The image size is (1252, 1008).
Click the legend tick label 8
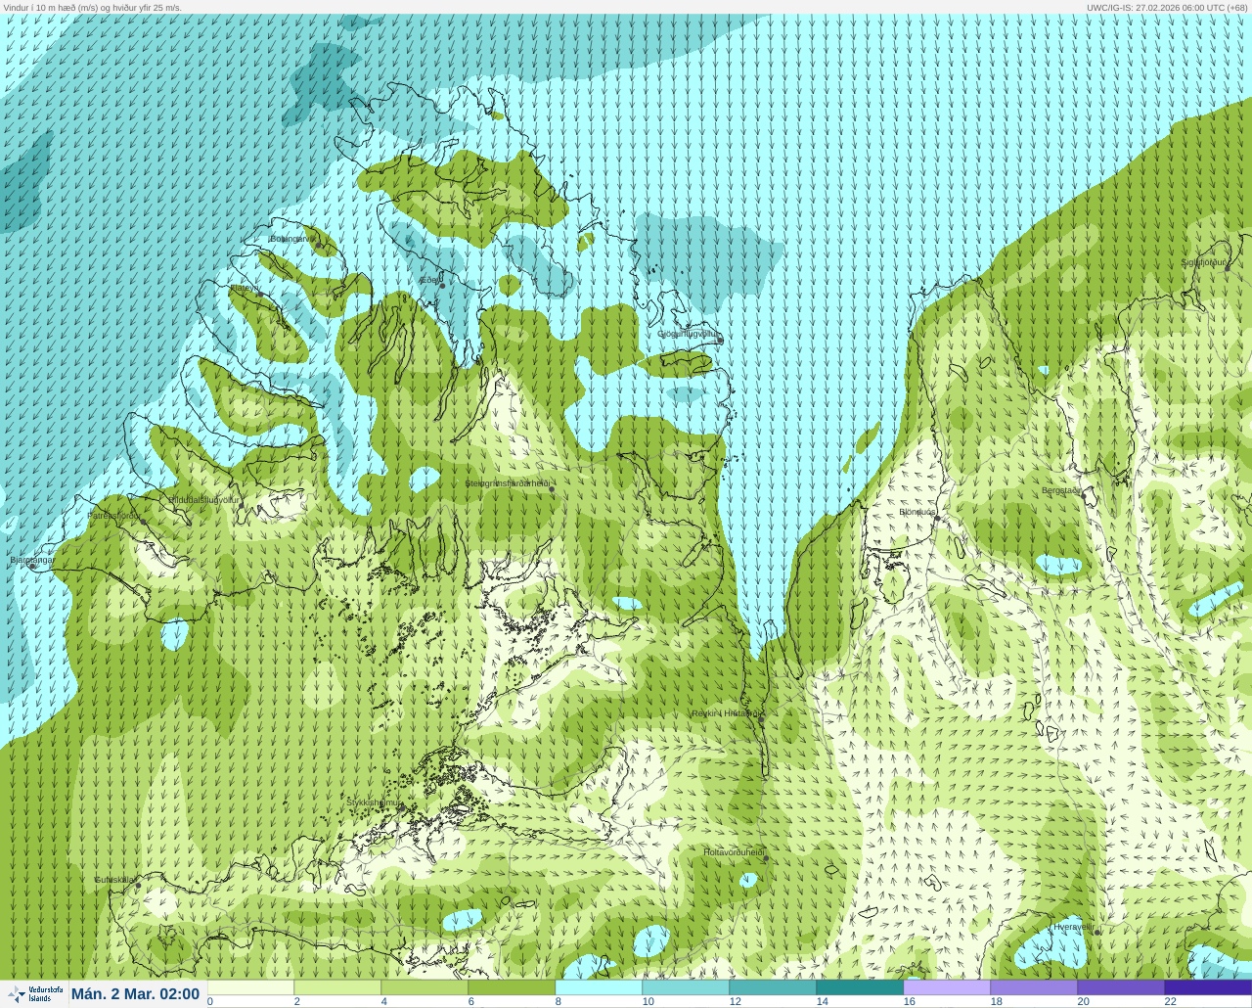(559, 1001)
